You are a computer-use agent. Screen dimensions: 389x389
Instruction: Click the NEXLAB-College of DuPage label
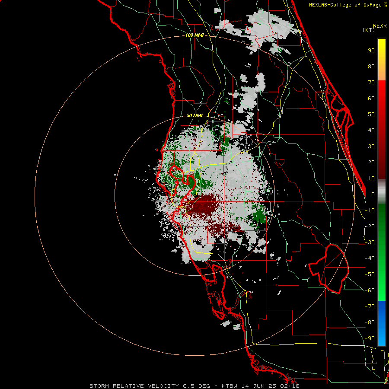(x=346, y=5)
